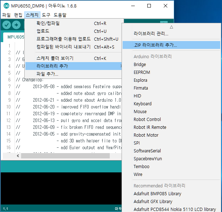Include the EEPROM library
Screen dimensions: 222x212
(171, 72)
